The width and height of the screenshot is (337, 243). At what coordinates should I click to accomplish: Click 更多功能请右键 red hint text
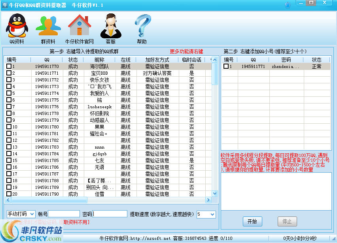pyautogui.click(x=186, y=51)
